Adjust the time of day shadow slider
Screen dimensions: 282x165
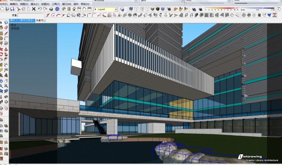[258, 8]
